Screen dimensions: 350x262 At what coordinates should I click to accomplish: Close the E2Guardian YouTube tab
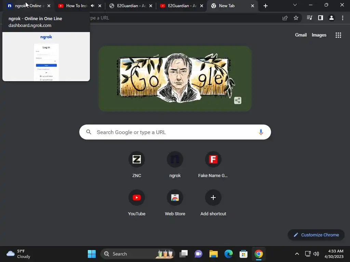(202, 6)
